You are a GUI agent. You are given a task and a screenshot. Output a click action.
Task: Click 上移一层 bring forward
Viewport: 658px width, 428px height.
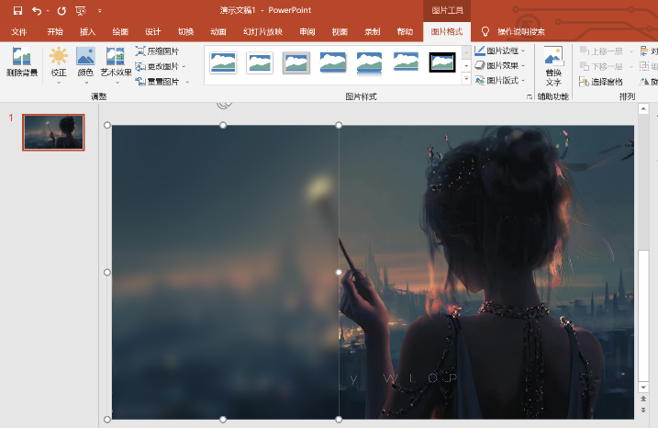(x=601, y=51)
